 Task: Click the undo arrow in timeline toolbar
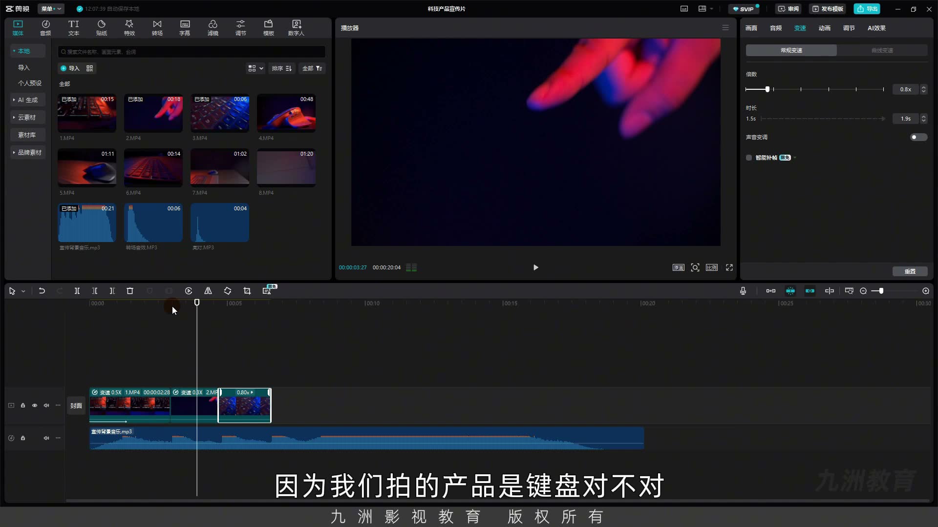click(42, 291)
